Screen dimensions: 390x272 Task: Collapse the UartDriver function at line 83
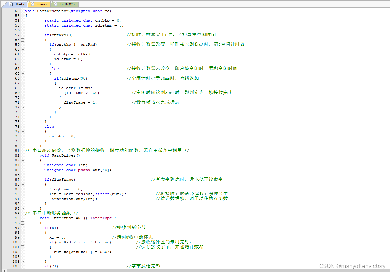tap(23, 160)
